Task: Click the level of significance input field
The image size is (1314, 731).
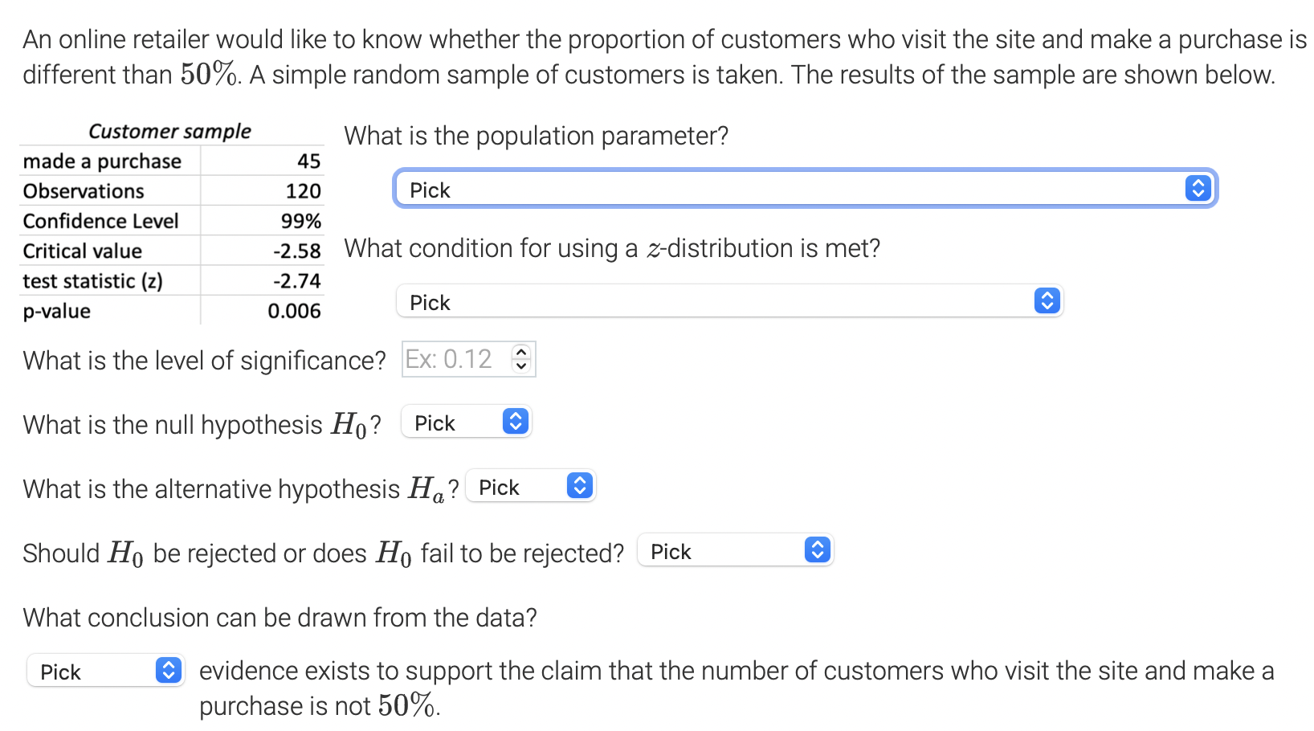Action: point(455,359)
